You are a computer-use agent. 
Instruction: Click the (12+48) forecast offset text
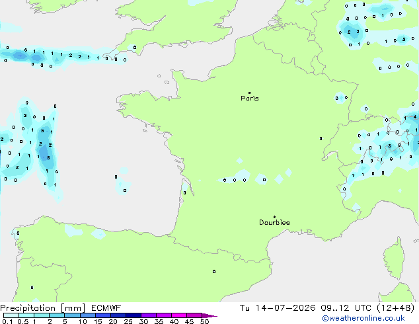[x=395, y=308]
